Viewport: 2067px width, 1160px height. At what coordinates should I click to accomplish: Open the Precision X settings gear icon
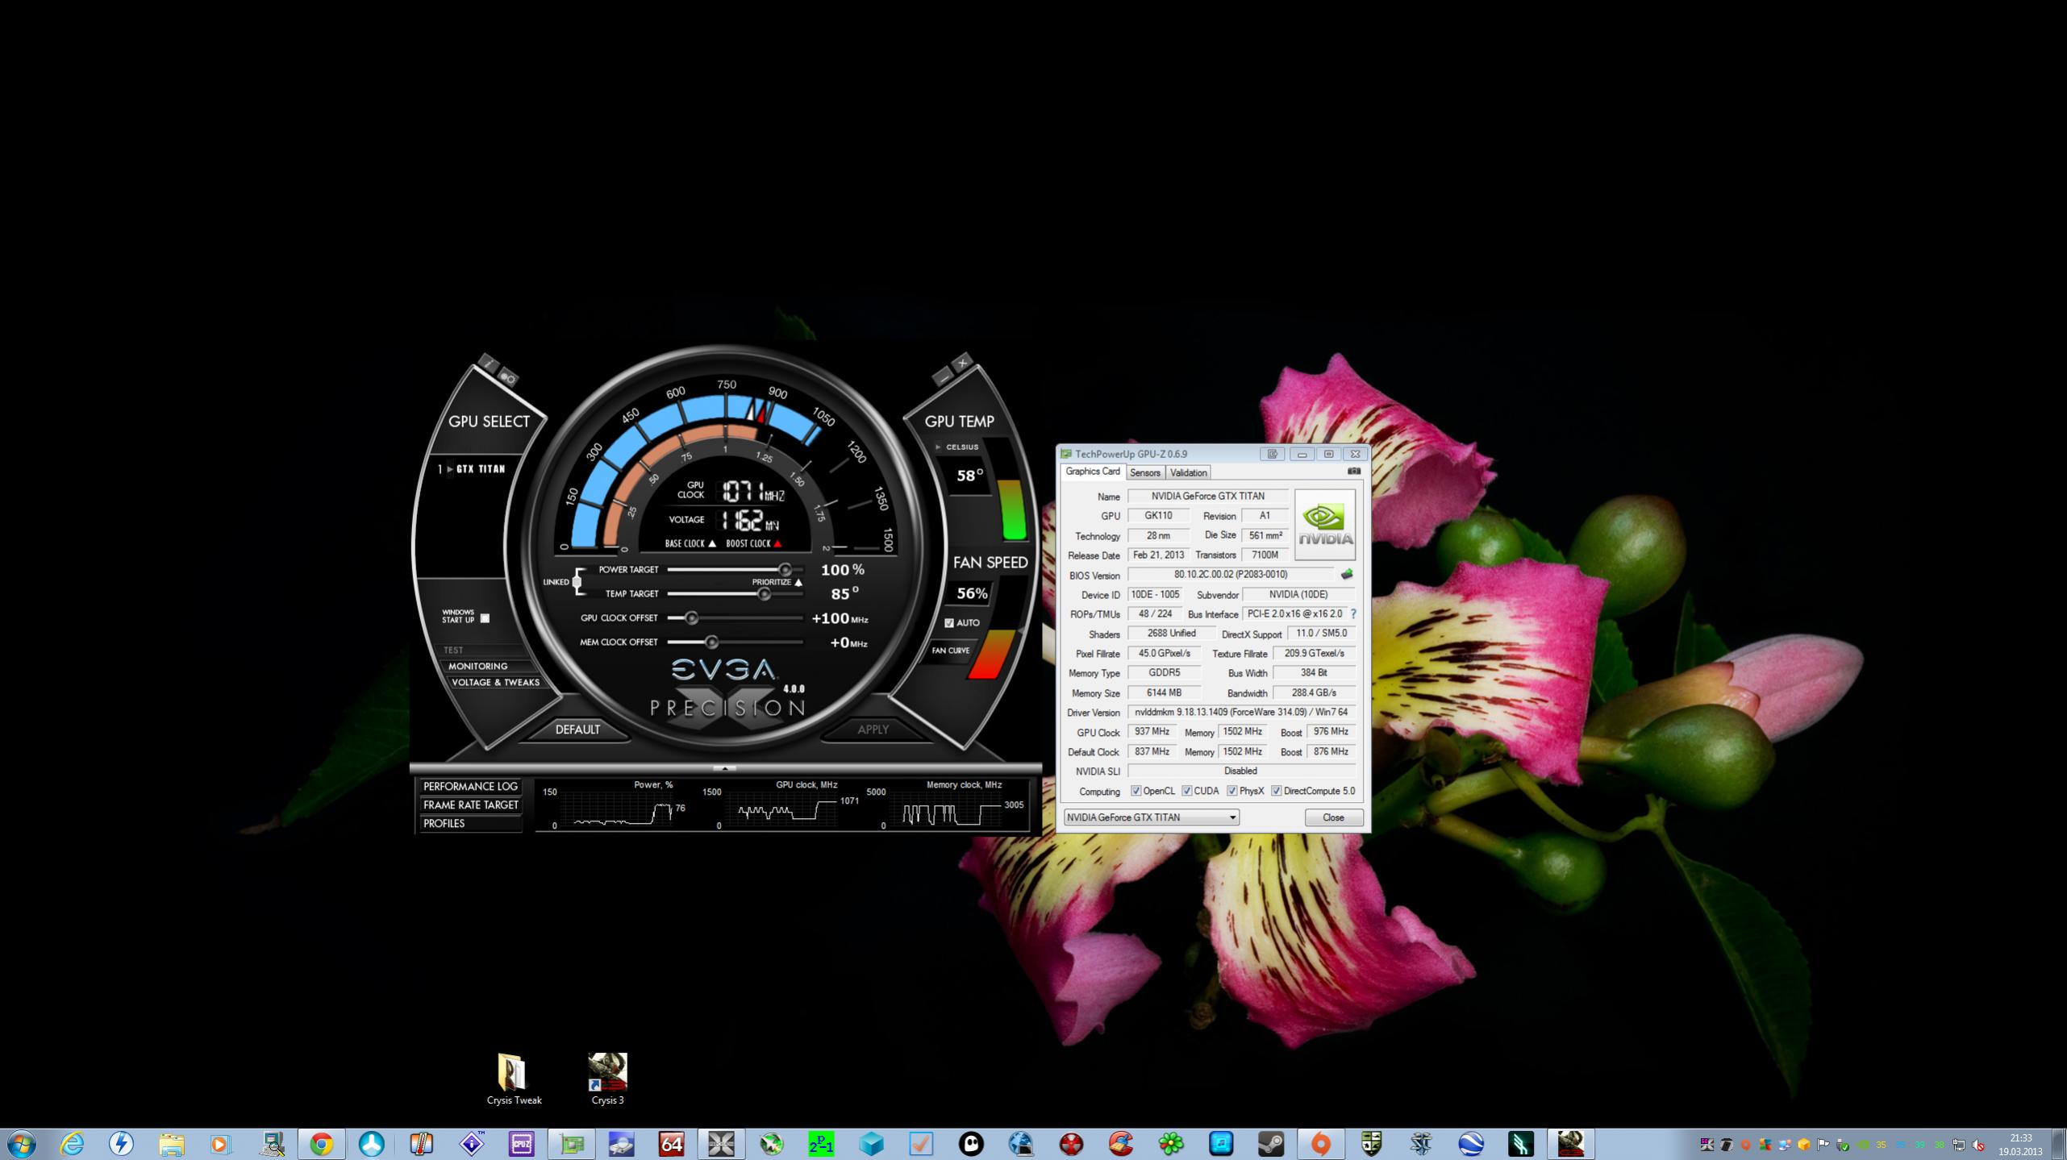pos(508,376)
